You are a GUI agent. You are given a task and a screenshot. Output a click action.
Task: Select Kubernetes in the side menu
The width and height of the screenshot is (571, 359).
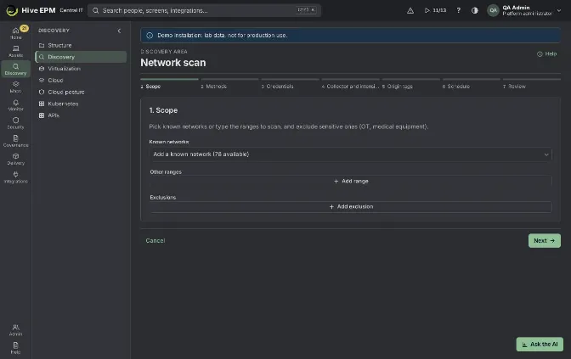click(81, 104)
